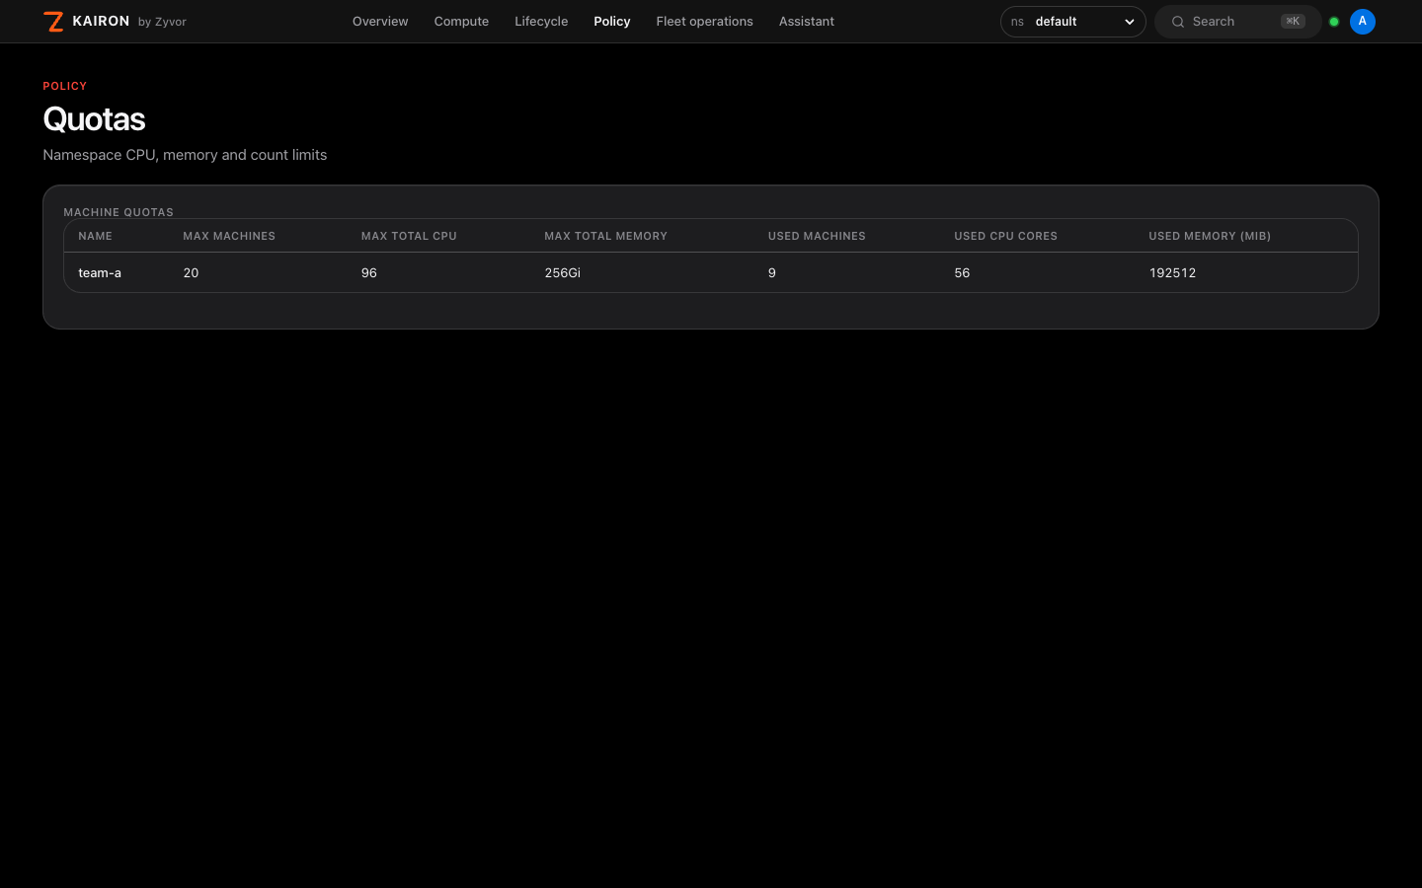Image resolution: width=1422 pixels, height=888 pixels.
Task: Click the search magnifier icon
Action: [x=1178, y=22]
